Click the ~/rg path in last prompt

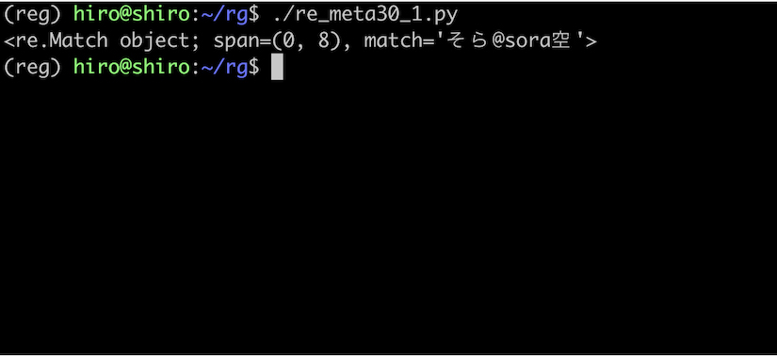(x=223, y=67)
